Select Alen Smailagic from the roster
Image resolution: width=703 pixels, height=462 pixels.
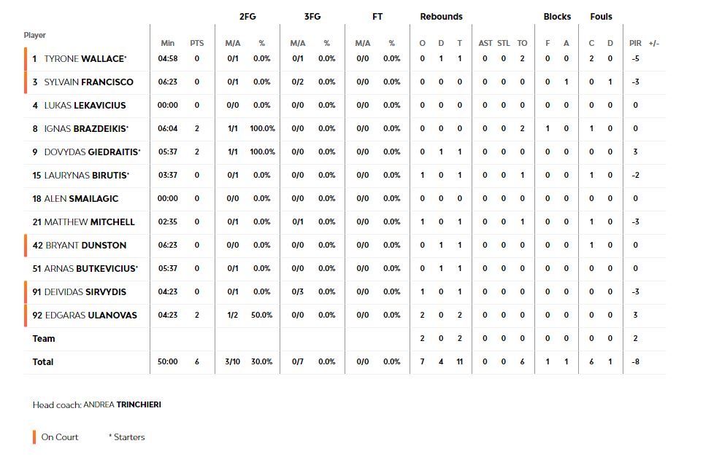pos(81,199)
